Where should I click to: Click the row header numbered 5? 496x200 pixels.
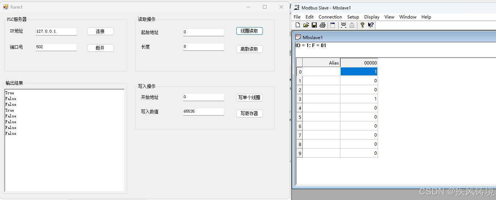pyautogui.click(x=300, y=117)
